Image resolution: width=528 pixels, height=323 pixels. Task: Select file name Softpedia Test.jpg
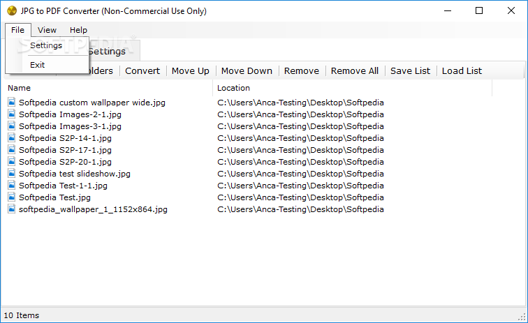point(54,197)
